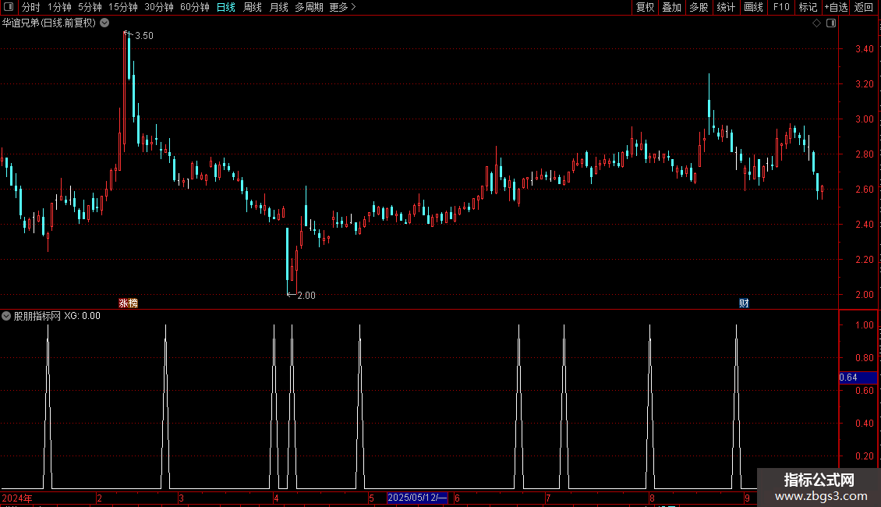Open dropdown beside 华谊兄弟 chart title
881x507 pixels.
click(104, 23)
